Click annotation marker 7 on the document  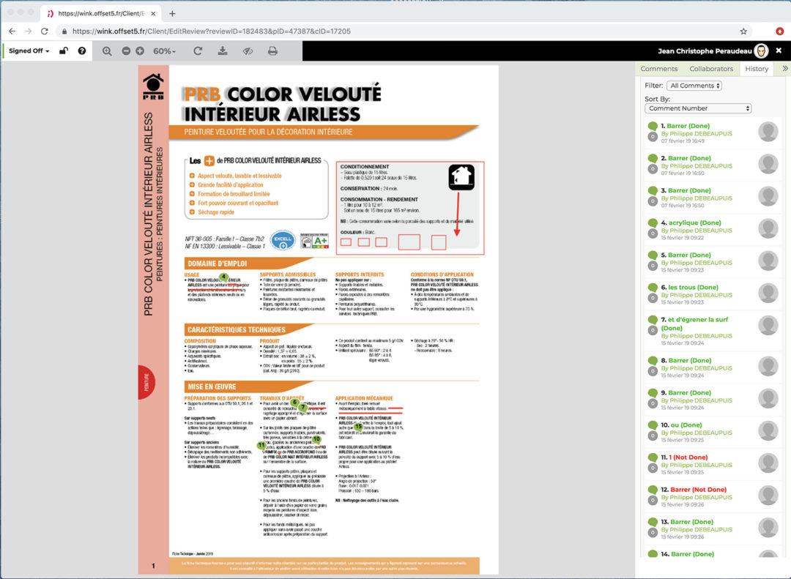[302, 408]
